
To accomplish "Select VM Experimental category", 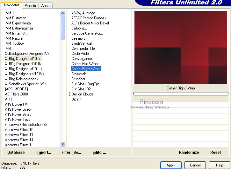I will [18, 23].
